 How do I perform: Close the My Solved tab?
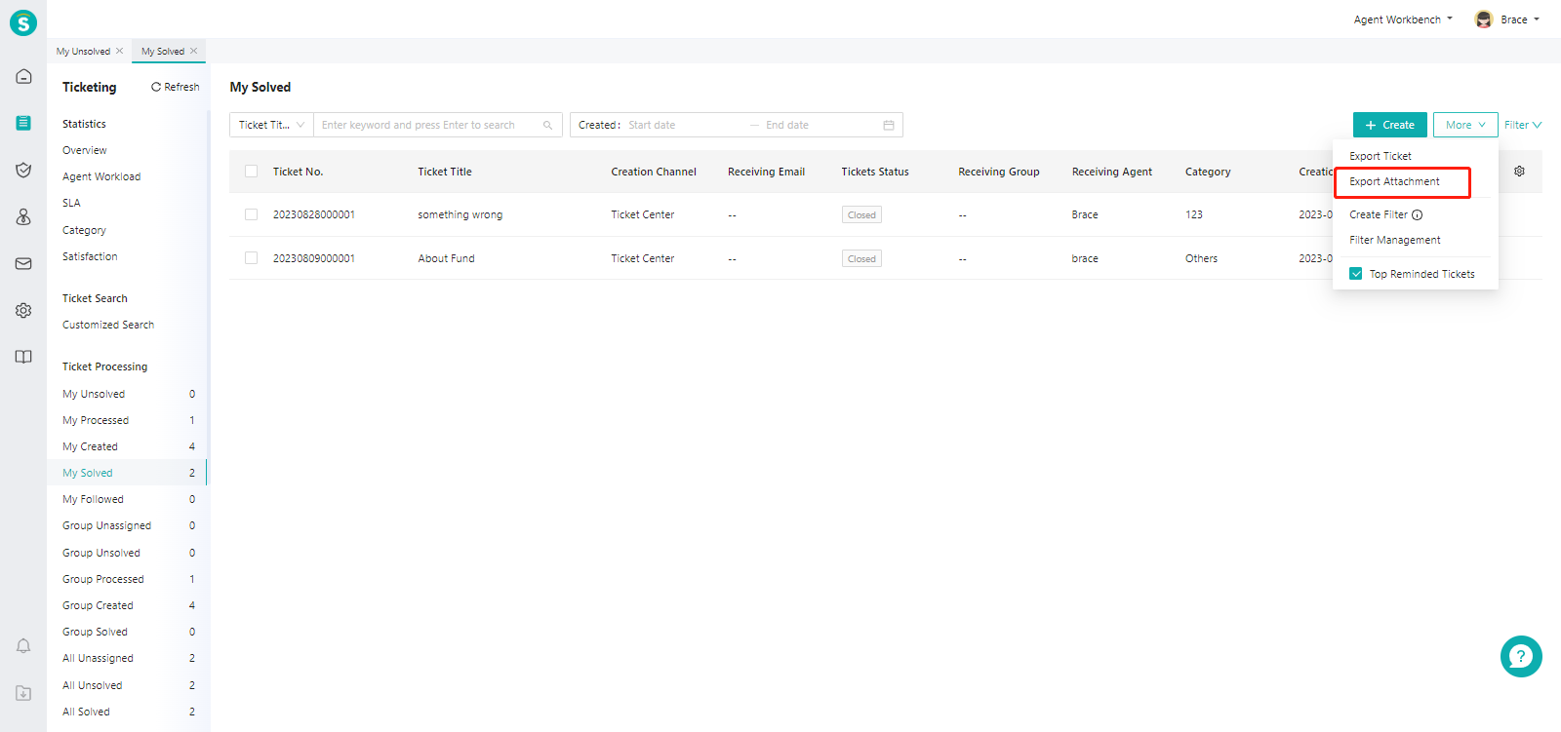click(x=193, y=51)
